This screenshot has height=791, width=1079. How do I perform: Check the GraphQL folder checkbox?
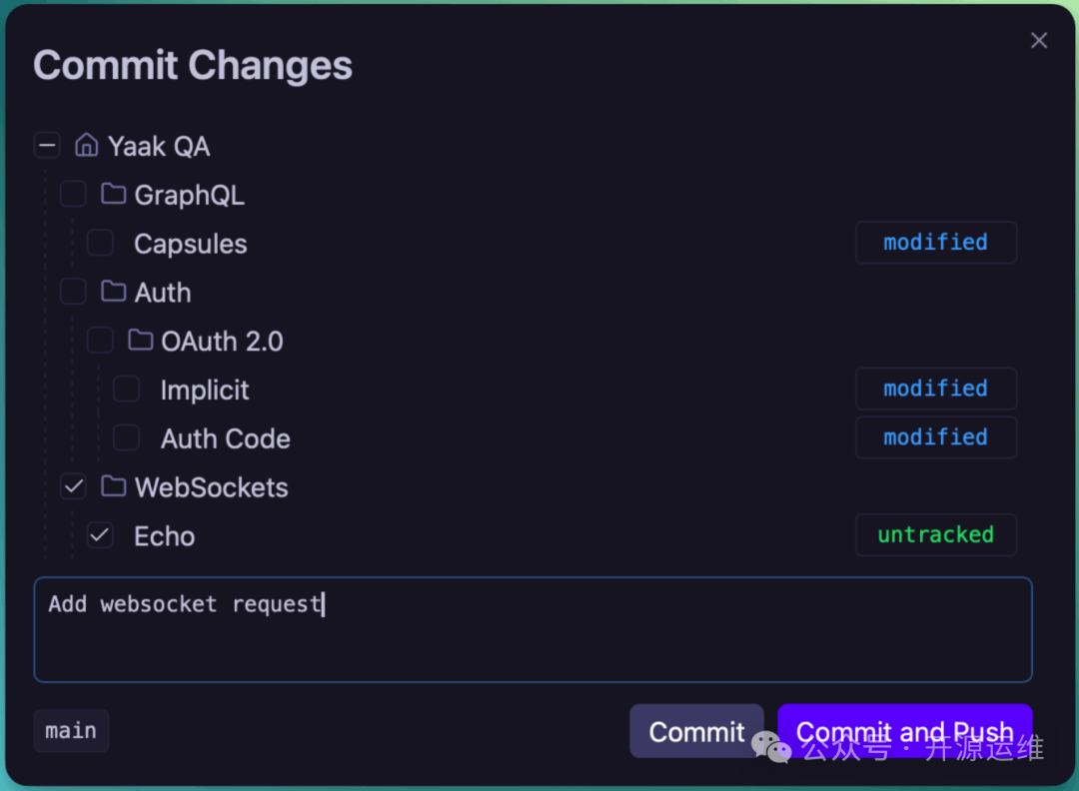(x=73, y=194)
